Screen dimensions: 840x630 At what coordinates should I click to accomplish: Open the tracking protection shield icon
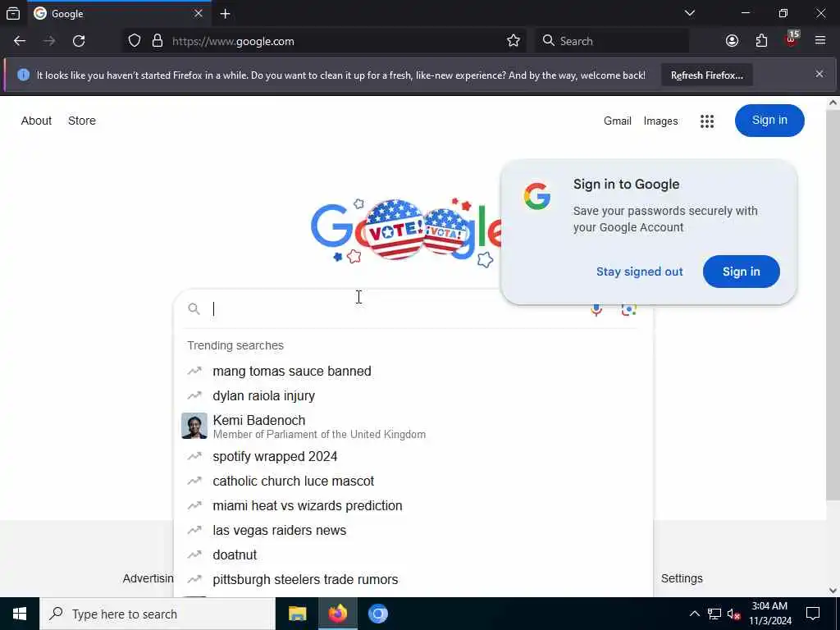click(135, 41)
